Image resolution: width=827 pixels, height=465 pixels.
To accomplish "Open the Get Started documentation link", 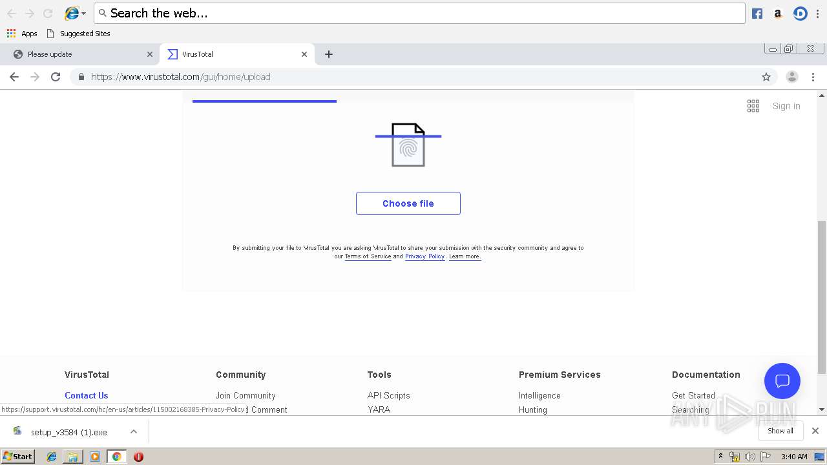I will pyautogui.click(x=693, y=395).
